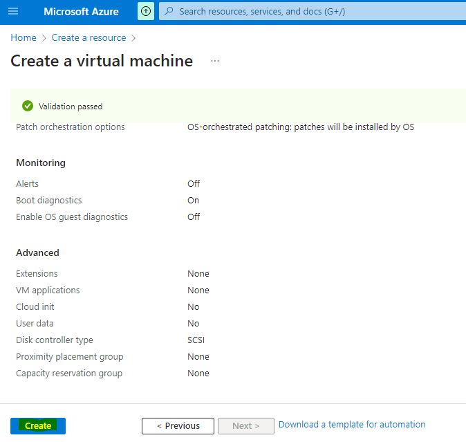
Task: Go to the Home breadcrumb
Action: point(23,37)
